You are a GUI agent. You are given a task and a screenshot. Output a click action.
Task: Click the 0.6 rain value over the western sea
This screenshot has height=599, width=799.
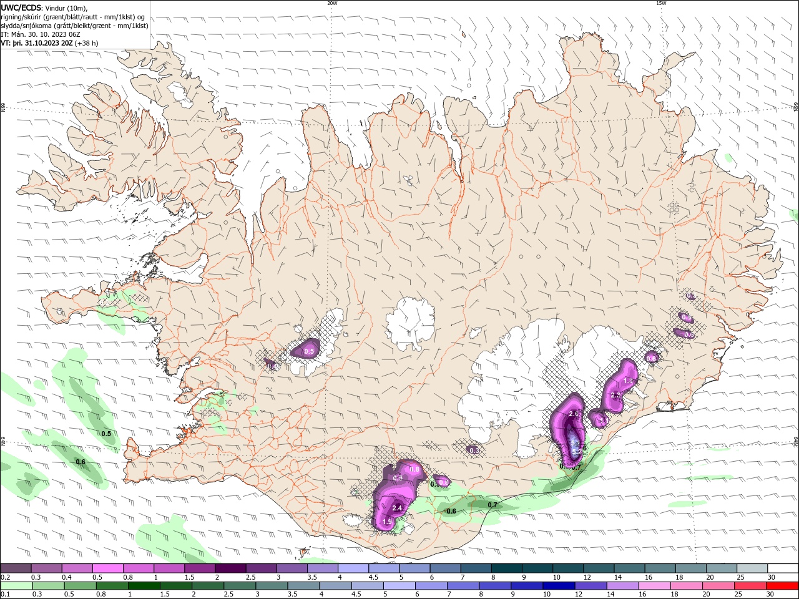[80, 462]
